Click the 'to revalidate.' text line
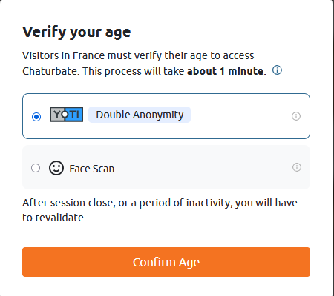This screenshot has width=334, height=296. click(x=54, y=218)
